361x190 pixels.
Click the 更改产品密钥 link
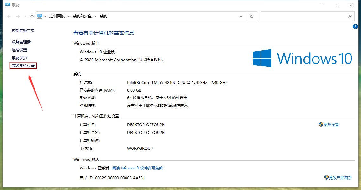click(x=340, y=178)
